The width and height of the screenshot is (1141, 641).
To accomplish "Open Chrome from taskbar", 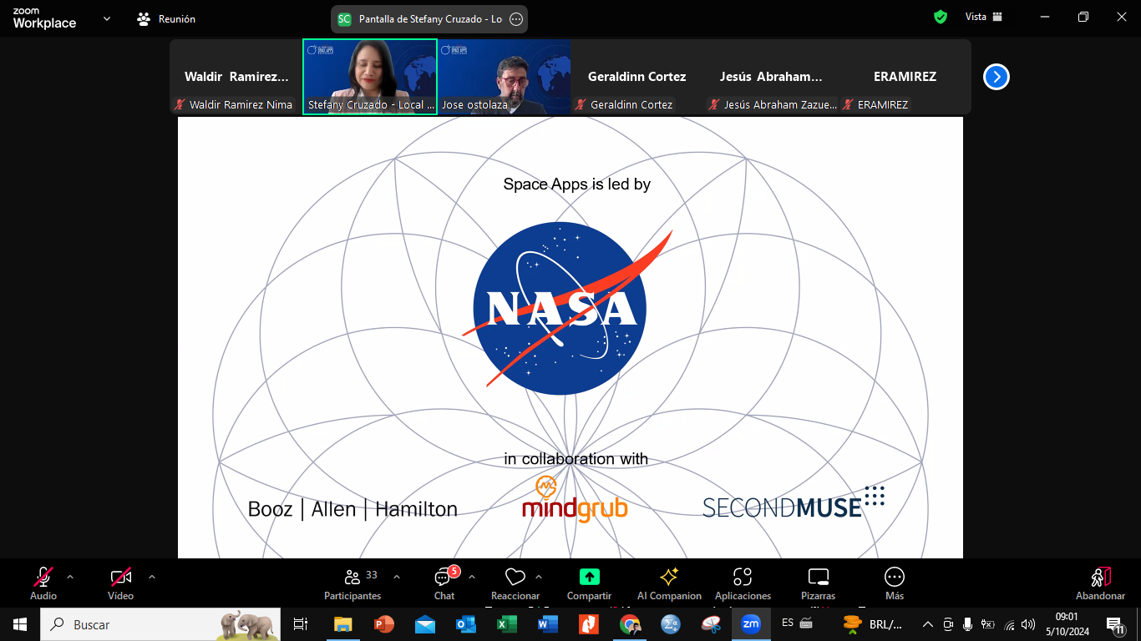I will 630,624.
